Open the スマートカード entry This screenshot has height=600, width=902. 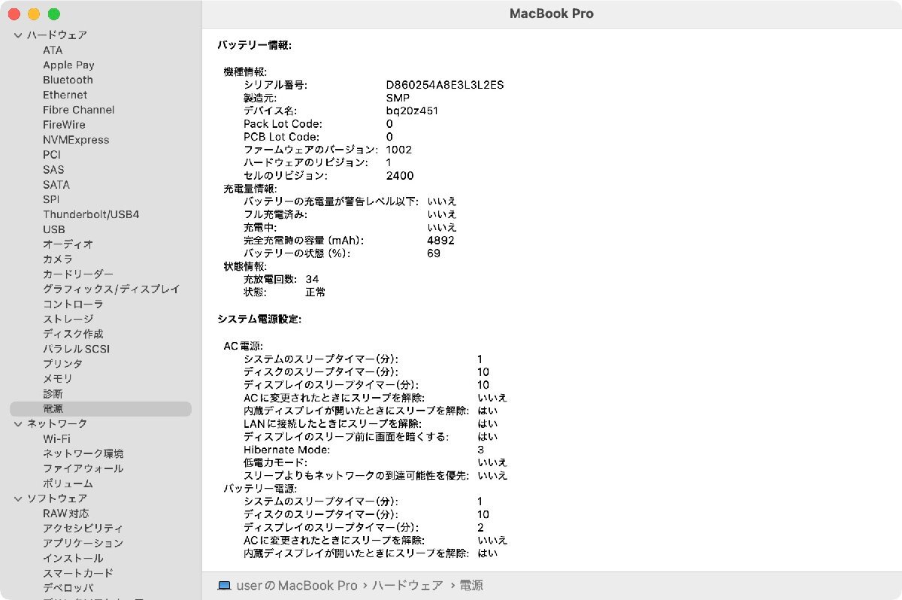tap(78, 573)
